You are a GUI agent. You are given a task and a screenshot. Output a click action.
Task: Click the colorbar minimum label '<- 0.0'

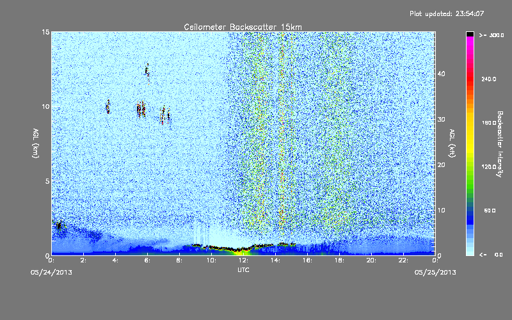[x=491, y=255]
